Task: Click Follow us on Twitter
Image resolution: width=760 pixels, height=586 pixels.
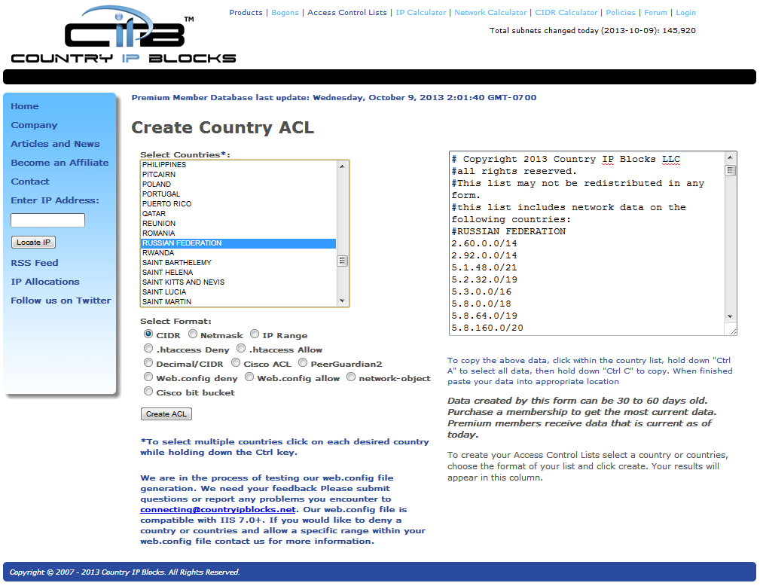Action: pos(61,301)
